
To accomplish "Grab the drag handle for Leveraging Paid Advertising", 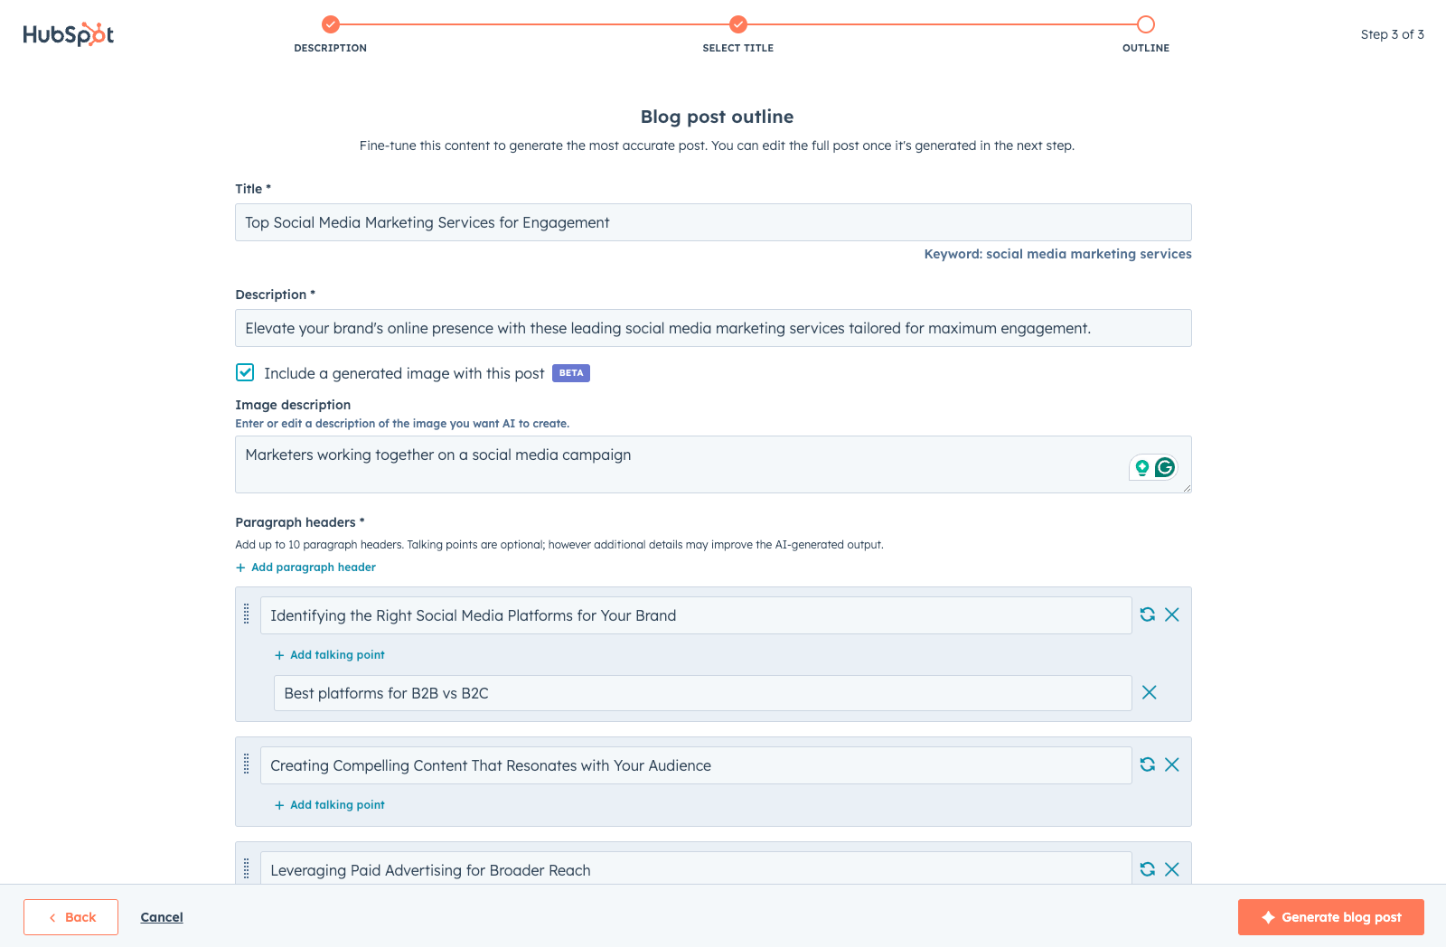I will (x=246, y=868).
